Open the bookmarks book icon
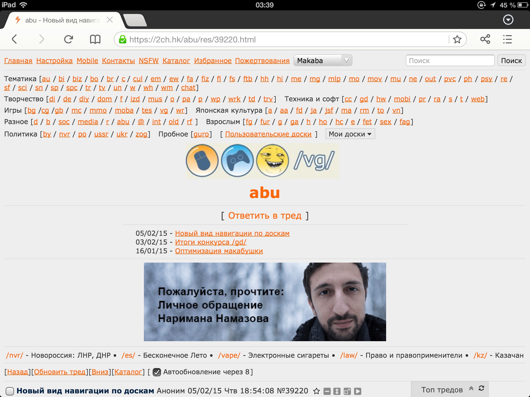530x397 pixels. 95,39
